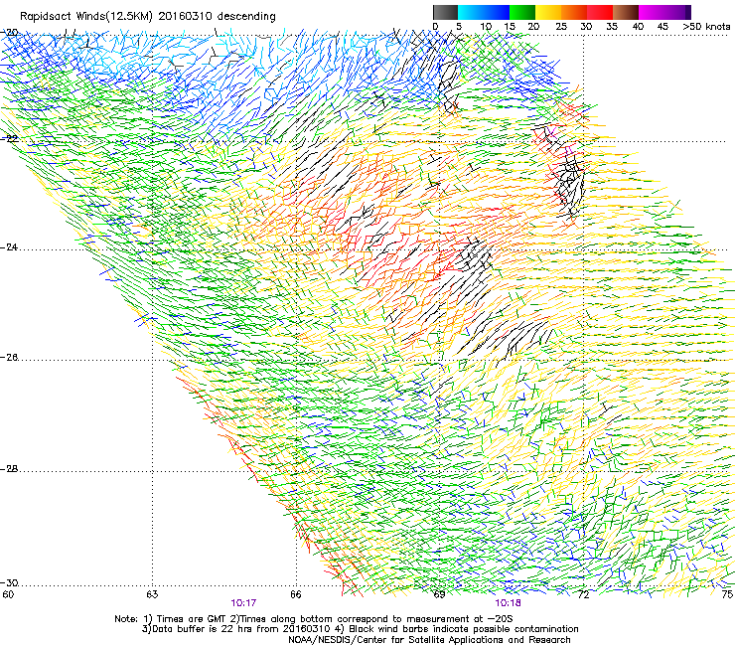
Task: Click the title text 'Rapidscat Winds(12.5KM) 20160310 descending'
Action: click(148, 17)
